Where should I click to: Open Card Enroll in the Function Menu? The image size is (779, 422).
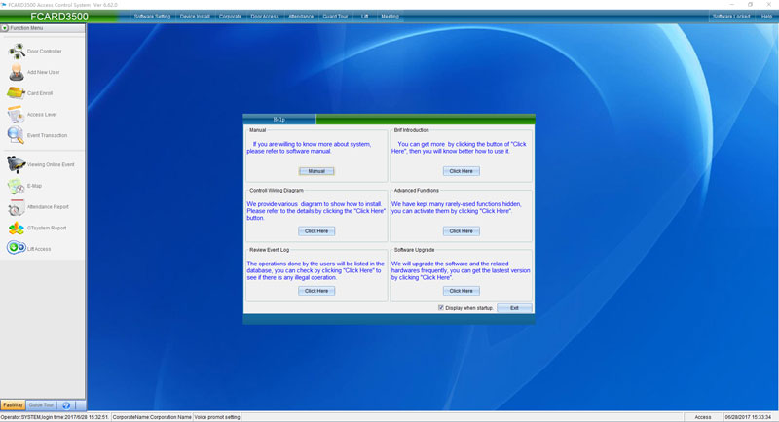30,93
